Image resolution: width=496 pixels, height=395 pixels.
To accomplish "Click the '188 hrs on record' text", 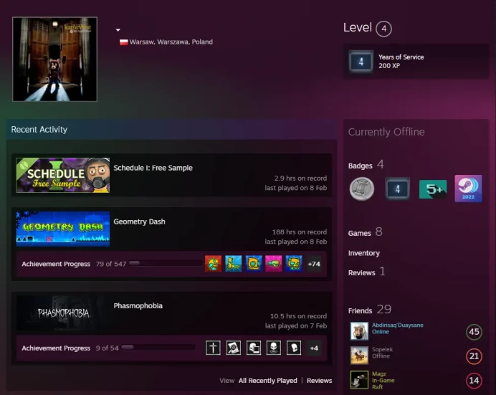I will tap(299, 232).
